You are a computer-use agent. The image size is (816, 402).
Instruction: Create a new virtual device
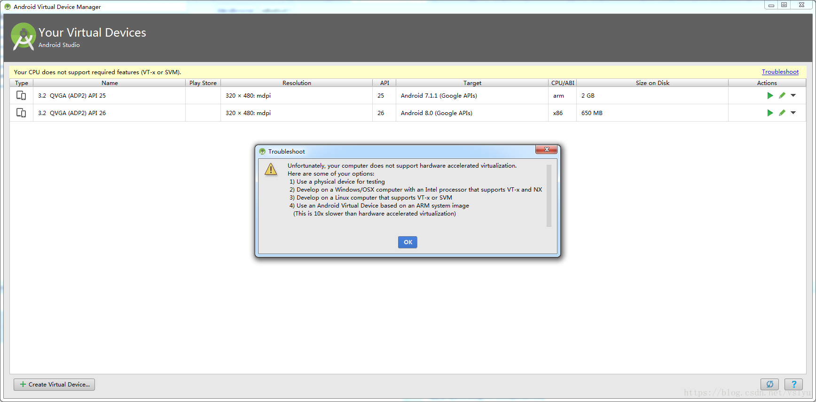coord(54,384)
